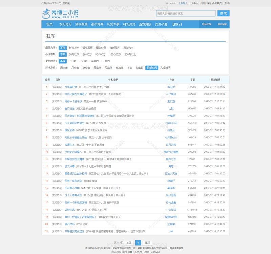Viewport: 271px width, 254px height.
Task: Go to the 都市青春 category
Action: point(97,24)
